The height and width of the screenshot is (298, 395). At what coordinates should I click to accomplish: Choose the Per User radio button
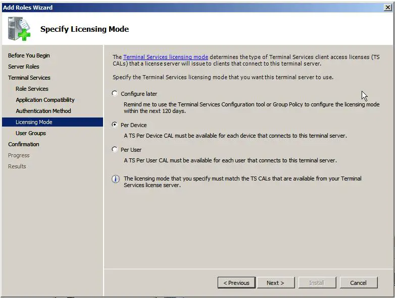tap(115, 149)
